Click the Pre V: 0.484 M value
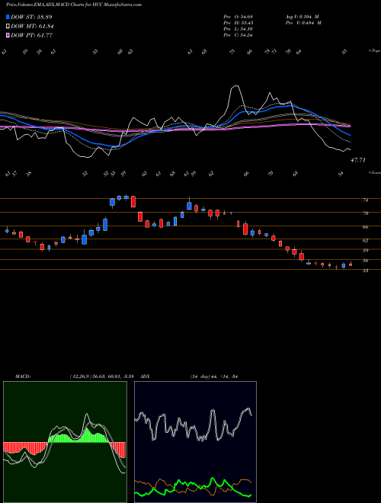 (x=303, y=23)
